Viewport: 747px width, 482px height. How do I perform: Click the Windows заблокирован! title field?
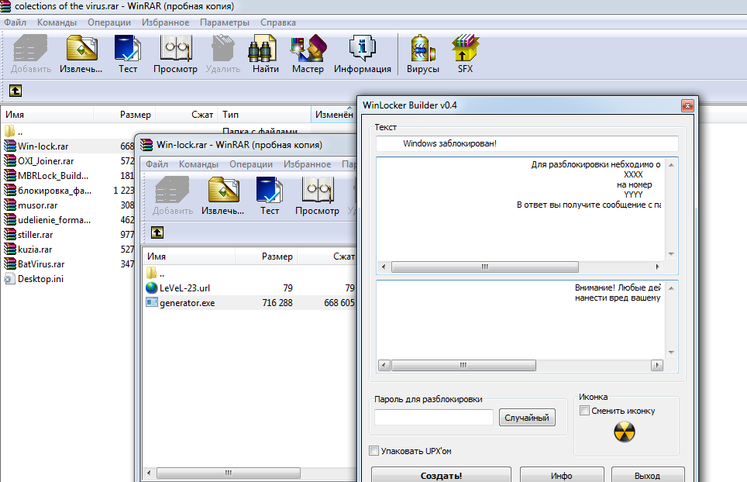pyautogui.click(x=527, y=143)
